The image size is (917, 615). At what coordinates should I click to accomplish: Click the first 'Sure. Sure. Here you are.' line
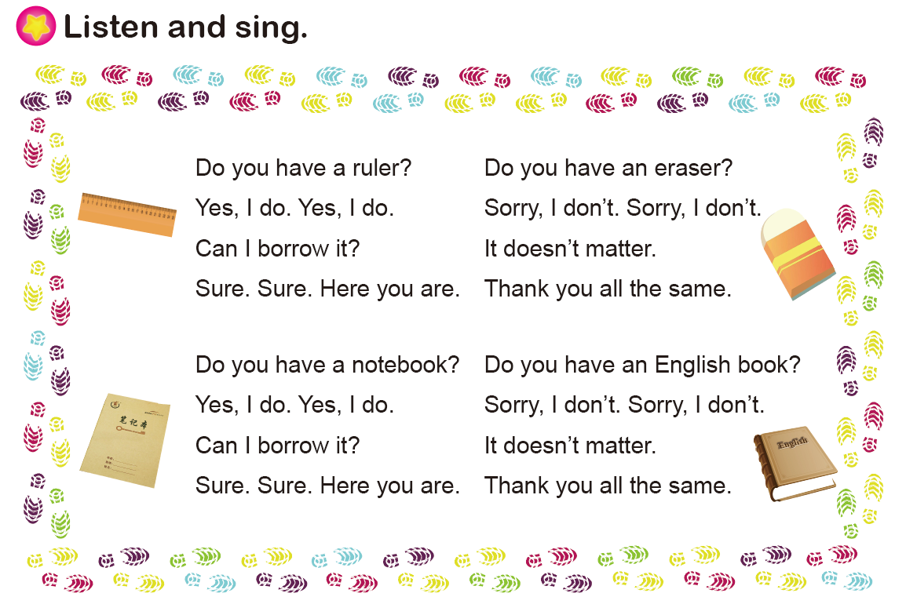327,289
